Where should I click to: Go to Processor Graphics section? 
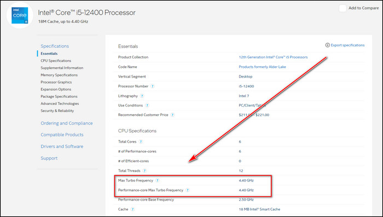[56, 82]
